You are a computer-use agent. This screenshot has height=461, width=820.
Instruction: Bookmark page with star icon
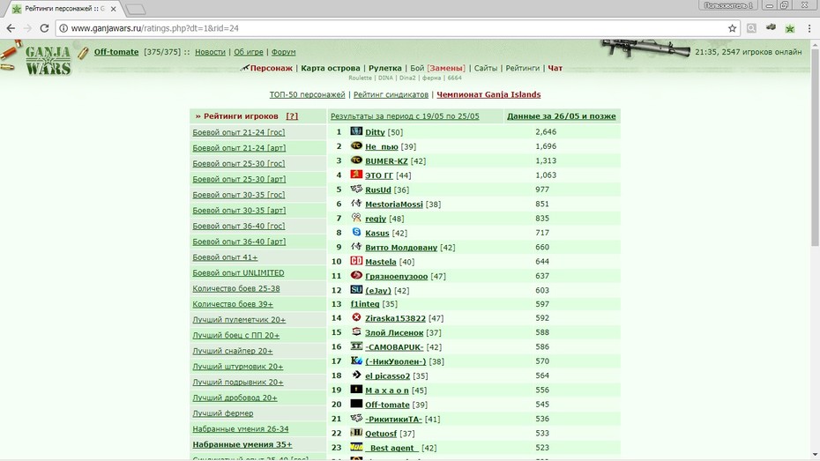732,28
